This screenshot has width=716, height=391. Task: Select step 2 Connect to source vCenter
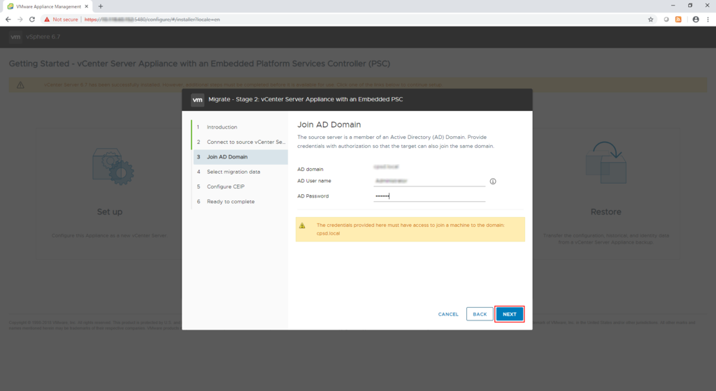[x=241, y=142]
